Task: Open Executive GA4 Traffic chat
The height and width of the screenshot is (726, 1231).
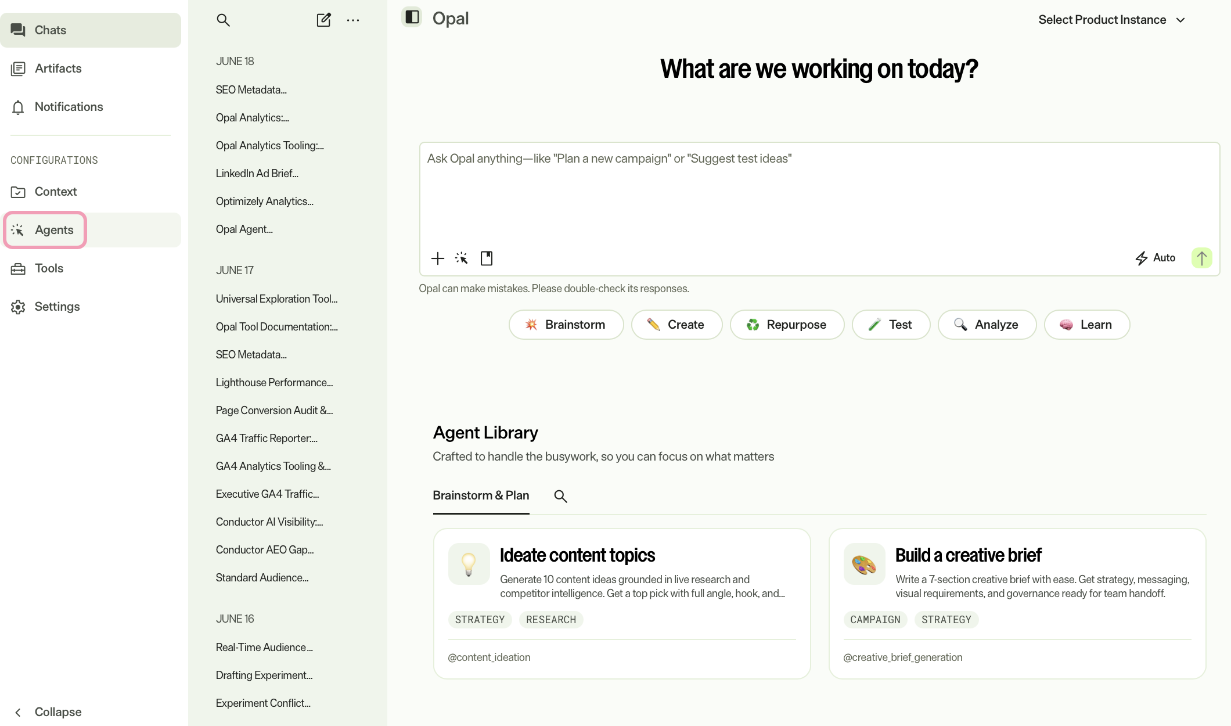Action: point(268,494)
